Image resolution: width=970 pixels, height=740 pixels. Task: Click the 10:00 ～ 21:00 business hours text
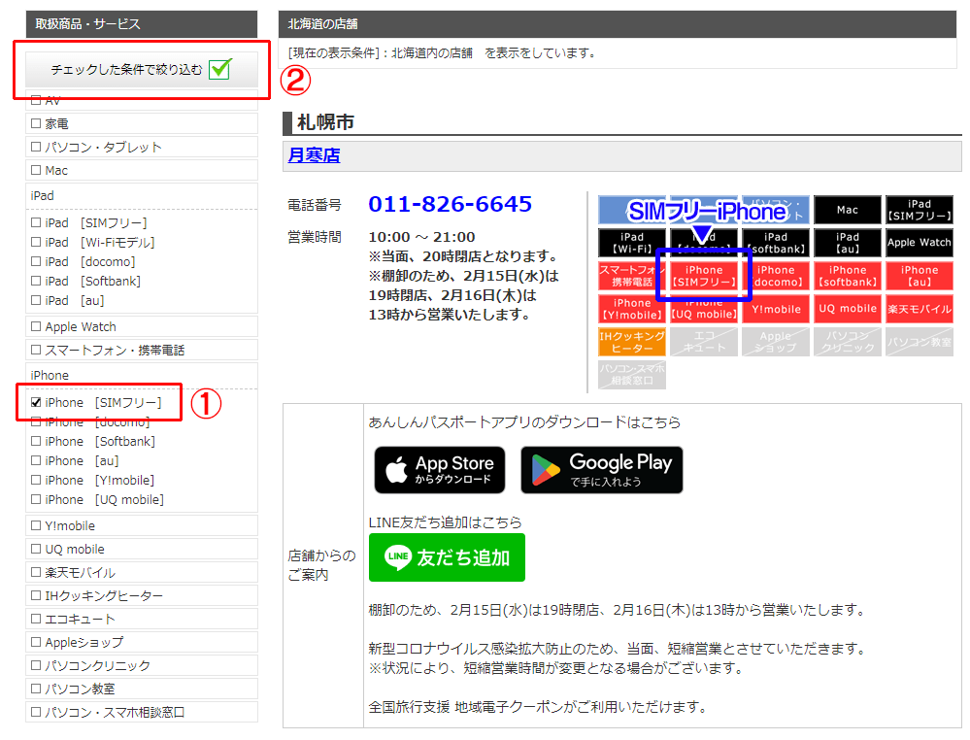click(422, 237)
